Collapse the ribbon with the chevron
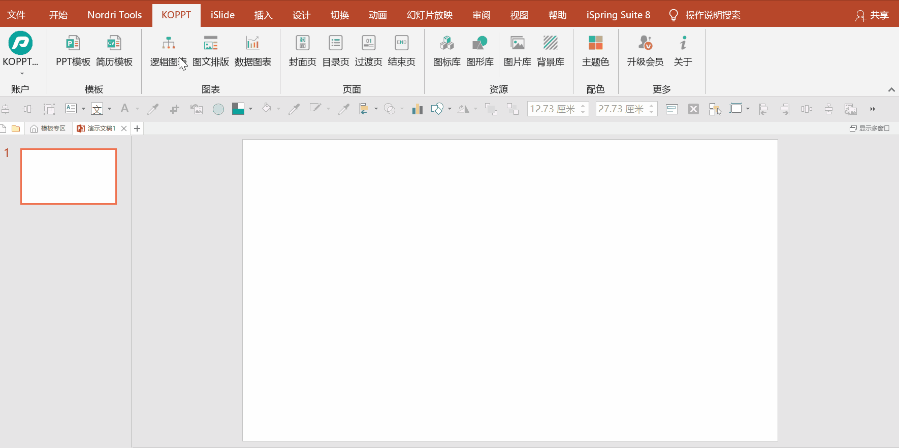This screenshot has width=899, height=448. click(x=891, y=90)
